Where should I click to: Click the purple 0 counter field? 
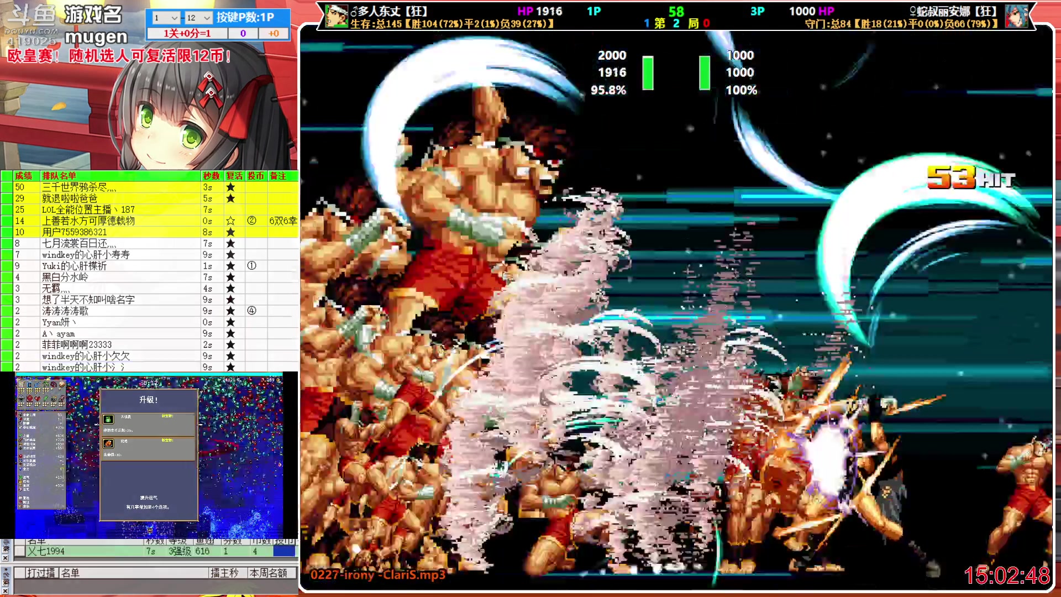(243, 33)
